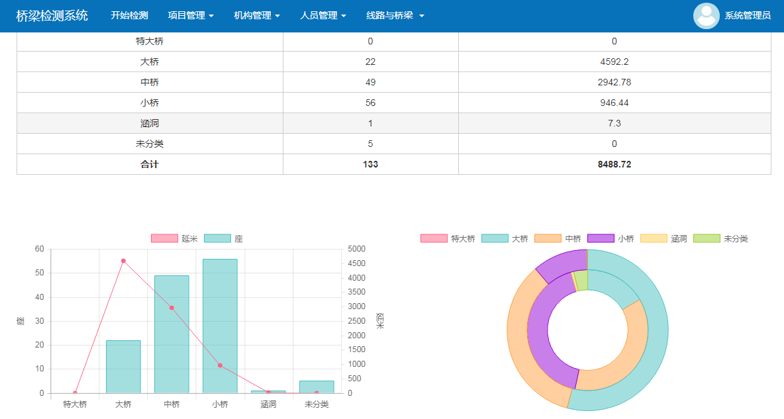Click the 系统管理员 username link

(748, 15)
